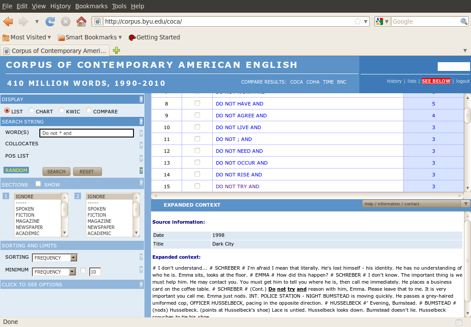Enable the SHOW sections checkbox
This screenshot has height=327, width=471.
coord(39,184)
